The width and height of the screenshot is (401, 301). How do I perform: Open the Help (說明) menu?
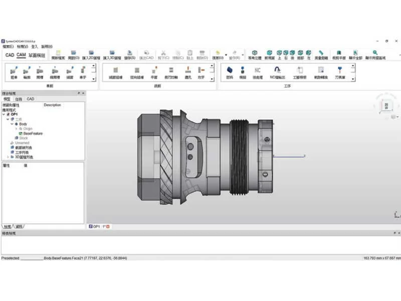[x=47, y=47]
